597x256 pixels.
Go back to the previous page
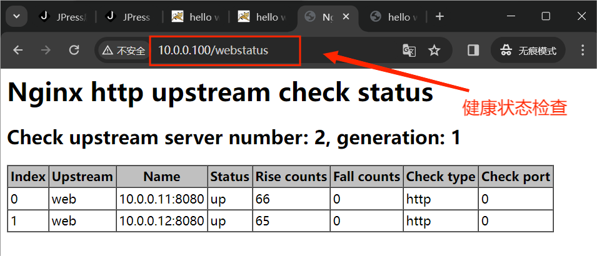pos(18,50)
